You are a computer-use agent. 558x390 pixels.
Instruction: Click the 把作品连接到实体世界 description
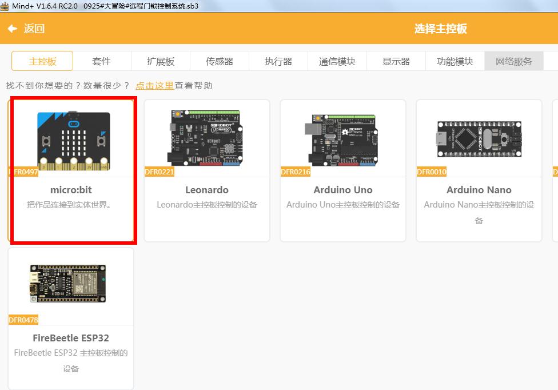pyautogui.click(x=69, y=205)
